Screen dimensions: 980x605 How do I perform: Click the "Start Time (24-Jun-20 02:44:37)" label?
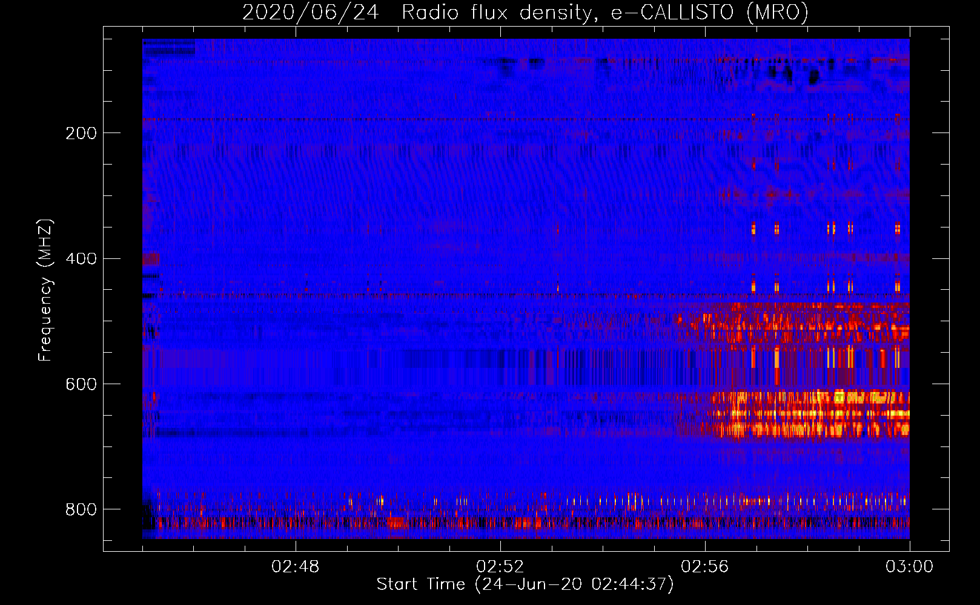525,584
